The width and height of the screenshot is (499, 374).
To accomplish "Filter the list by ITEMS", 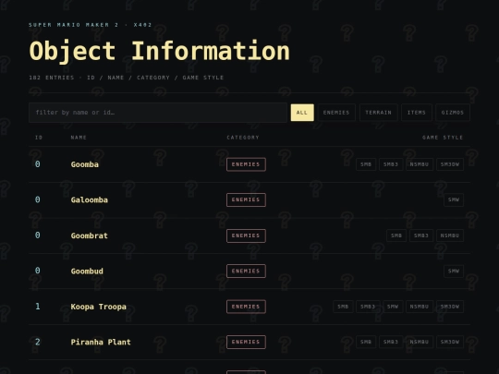I will tap(417, 113).
